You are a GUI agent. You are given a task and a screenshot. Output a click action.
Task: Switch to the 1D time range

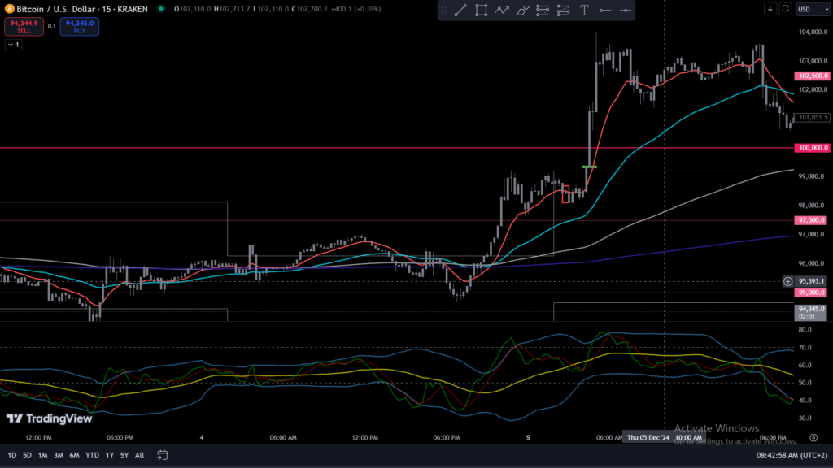(12, 455)
